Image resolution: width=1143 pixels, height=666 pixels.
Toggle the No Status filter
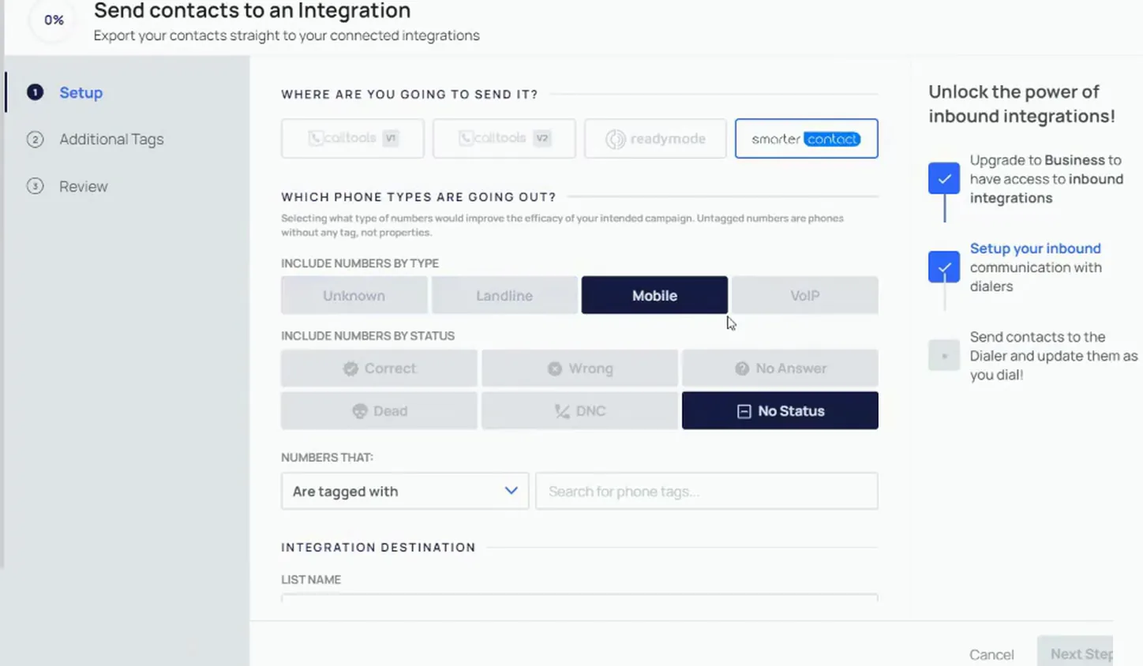coord(780,410)
